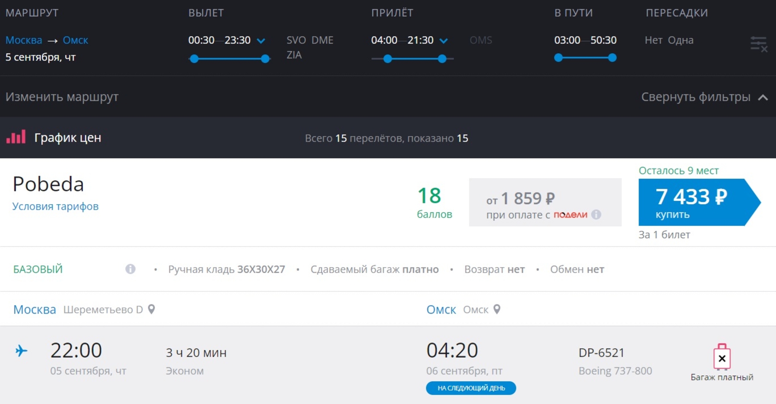Toggle the ZIA departure airport filter
The width and height of the screenshot is (776, 404).
point(294,55)
